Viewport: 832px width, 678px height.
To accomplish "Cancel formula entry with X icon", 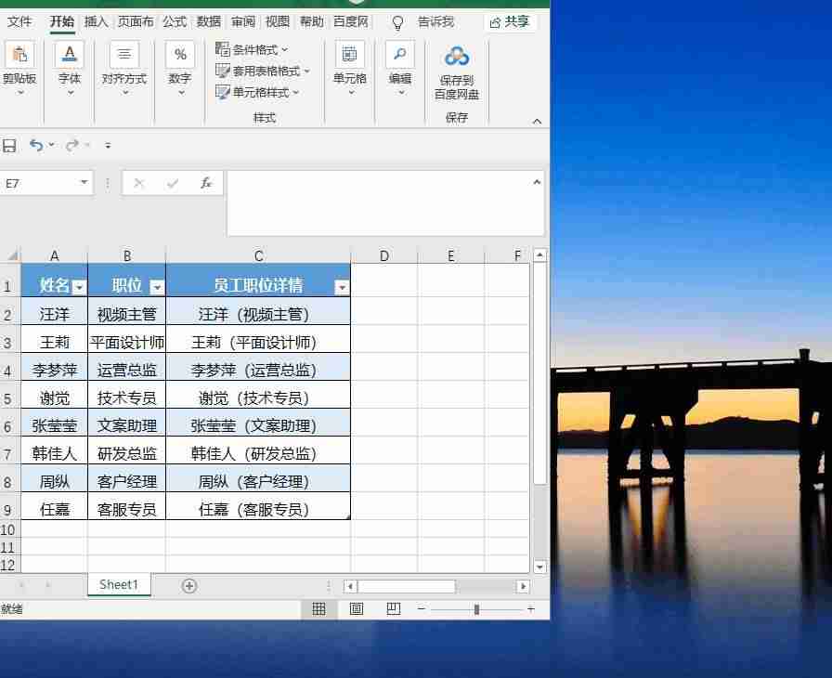I will (139, 184).
